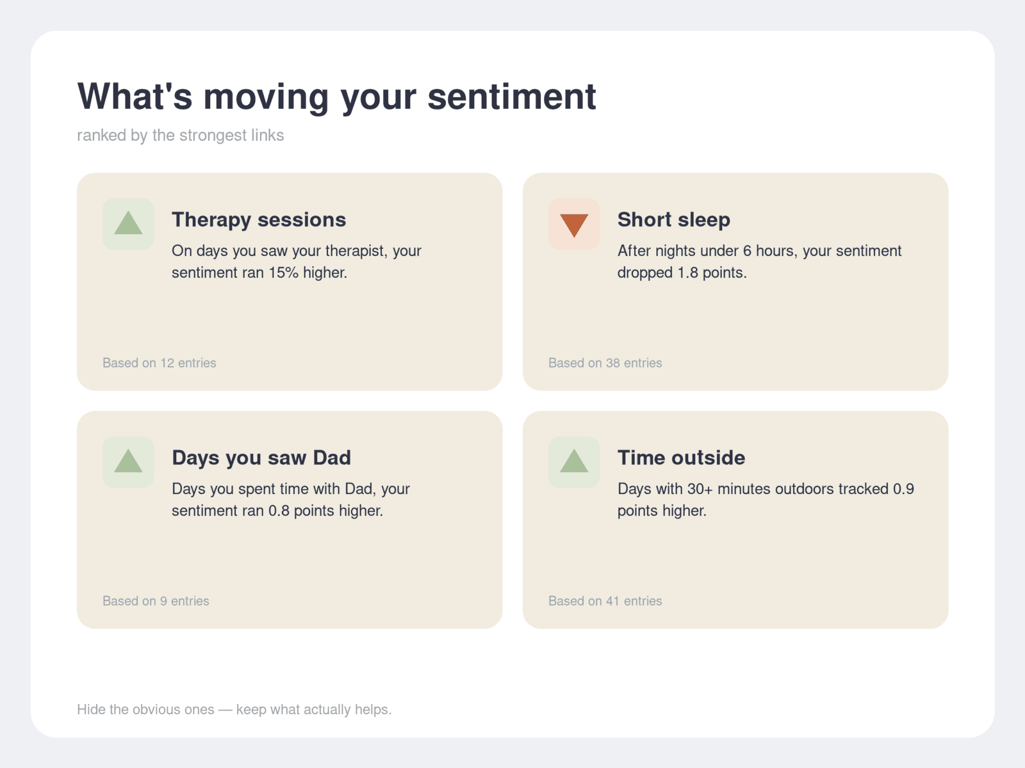Click the green up-triangle icon beside Time outside

[574, 462]
